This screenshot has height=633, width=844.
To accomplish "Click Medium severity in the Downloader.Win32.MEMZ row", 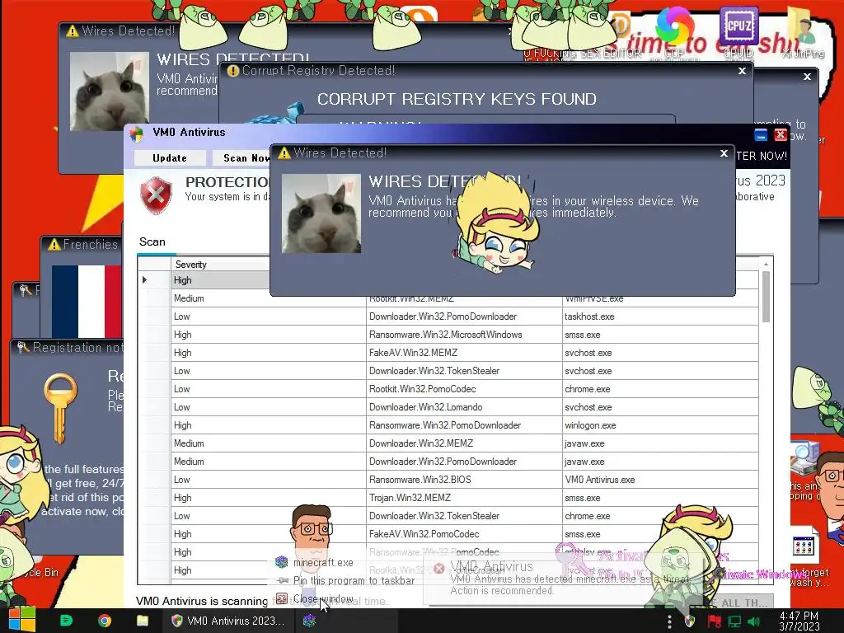I will click(269, 443).
